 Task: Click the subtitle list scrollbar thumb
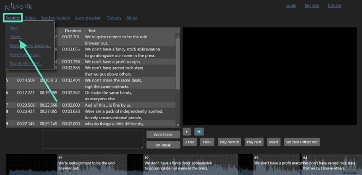pos(177,64)
